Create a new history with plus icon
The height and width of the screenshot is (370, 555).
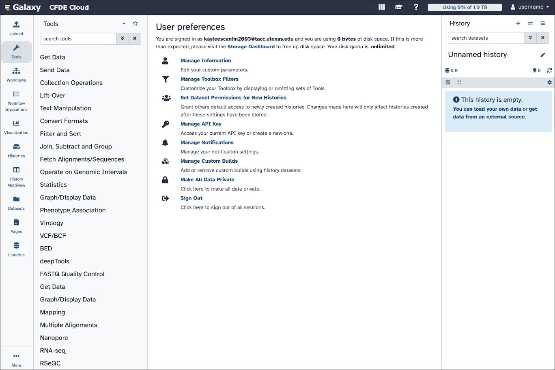pos(518,24)
